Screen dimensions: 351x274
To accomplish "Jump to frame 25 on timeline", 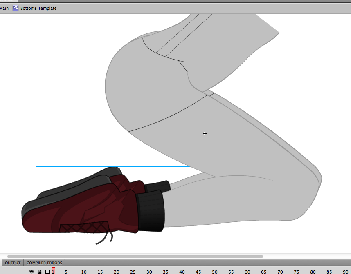I will click(133, 272).
